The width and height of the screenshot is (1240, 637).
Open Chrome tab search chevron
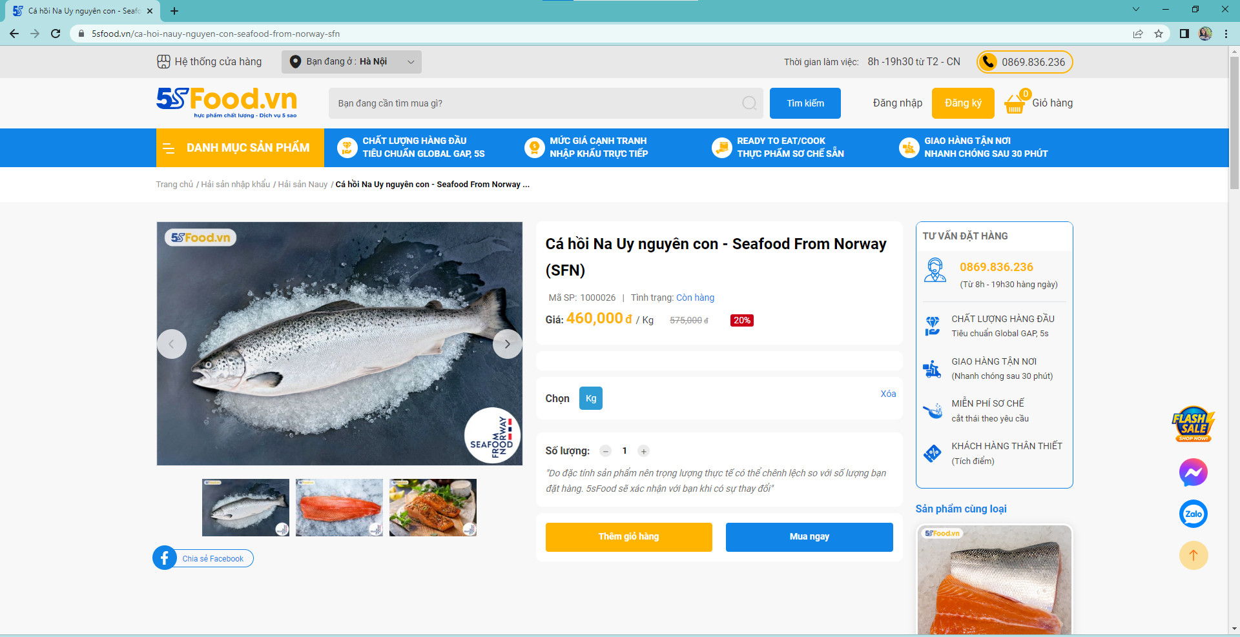(x=1135, y=10)
